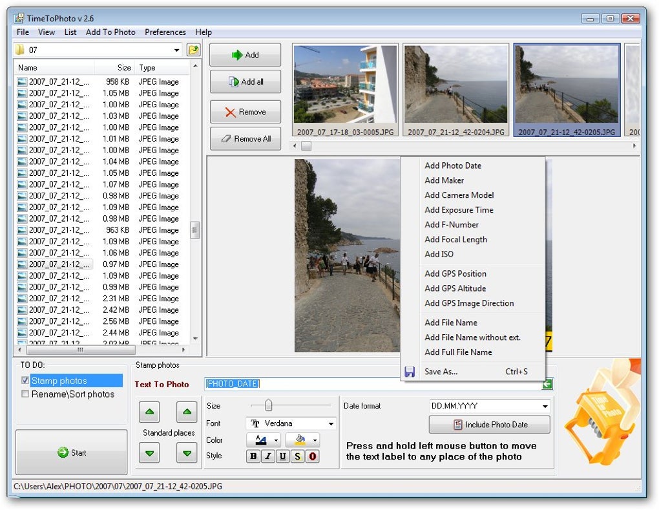Open the File menu
This screenshot has width=659, height=510.
pos(23,32)
